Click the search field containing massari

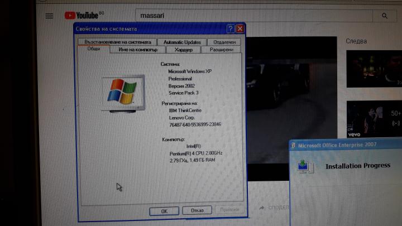click(254, 16)
